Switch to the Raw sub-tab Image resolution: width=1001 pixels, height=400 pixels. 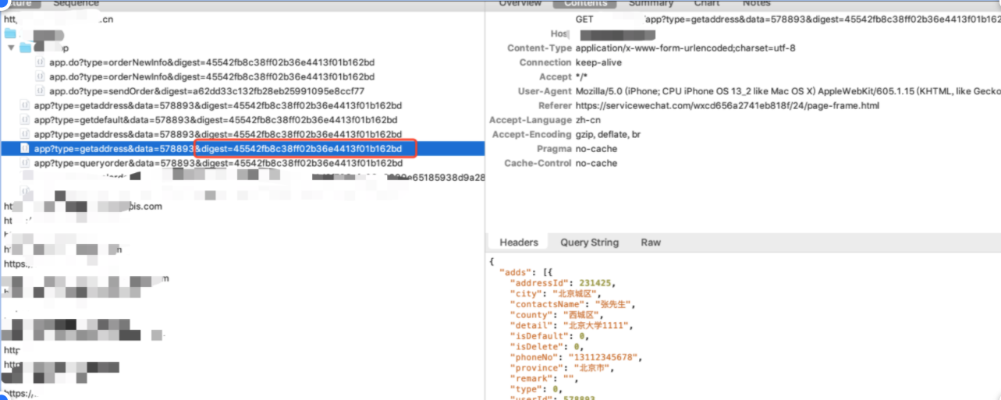(651, 242)
